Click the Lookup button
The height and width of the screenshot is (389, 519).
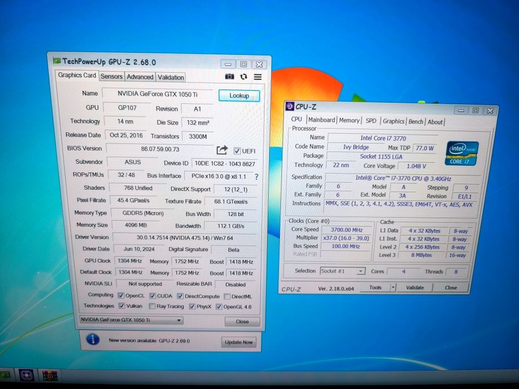click(239, 96)
